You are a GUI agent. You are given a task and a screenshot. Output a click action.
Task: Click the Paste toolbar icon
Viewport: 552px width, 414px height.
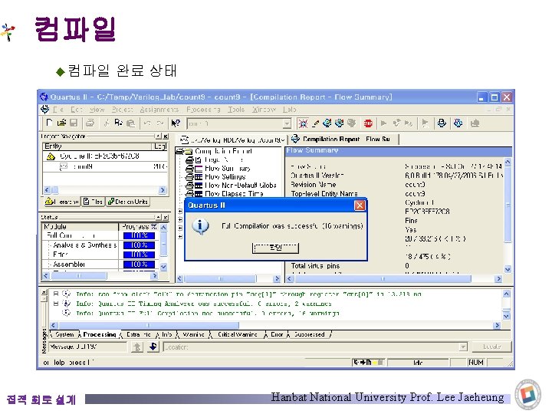point(130,123)
